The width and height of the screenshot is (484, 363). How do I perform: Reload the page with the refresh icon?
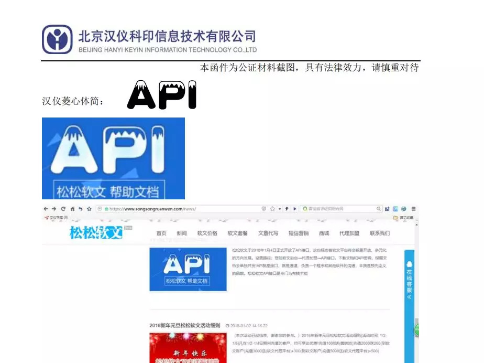63,209
